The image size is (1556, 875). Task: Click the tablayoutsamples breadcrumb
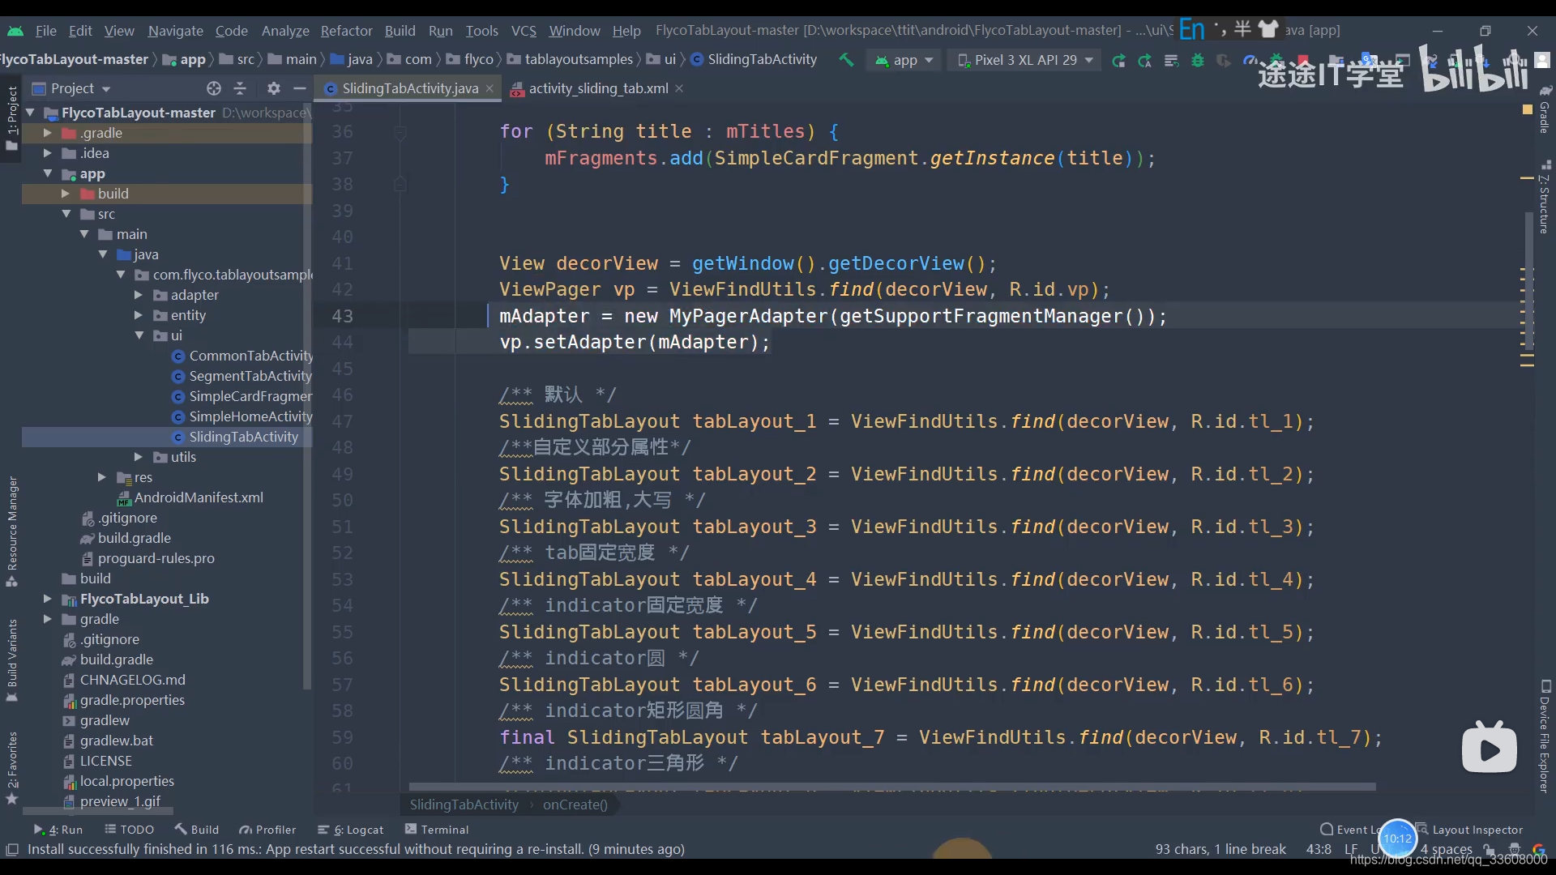(570, 59)
